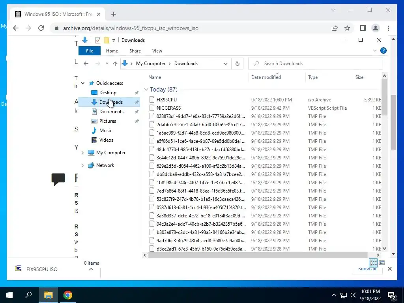Viewport: 404px width, 303px height.
Task: Open Chrome side panel icon
Action: (363, 28)
